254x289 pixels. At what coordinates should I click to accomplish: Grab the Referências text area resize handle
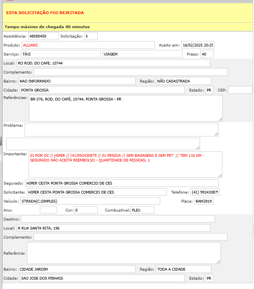[x=220, y=119]
